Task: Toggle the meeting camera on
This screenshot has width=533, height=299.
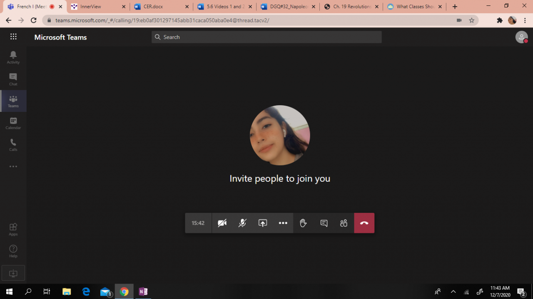Action: pos(222,223)
